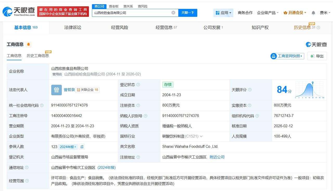Click the help icon beside 历史信息 tab
Viewport: 333px width, 191px height.
tap(318, 28)
